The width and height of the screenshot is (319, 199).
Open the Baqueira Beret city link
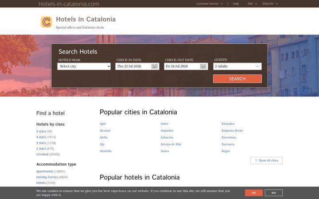pyautogui.click(x=232, y=130)
